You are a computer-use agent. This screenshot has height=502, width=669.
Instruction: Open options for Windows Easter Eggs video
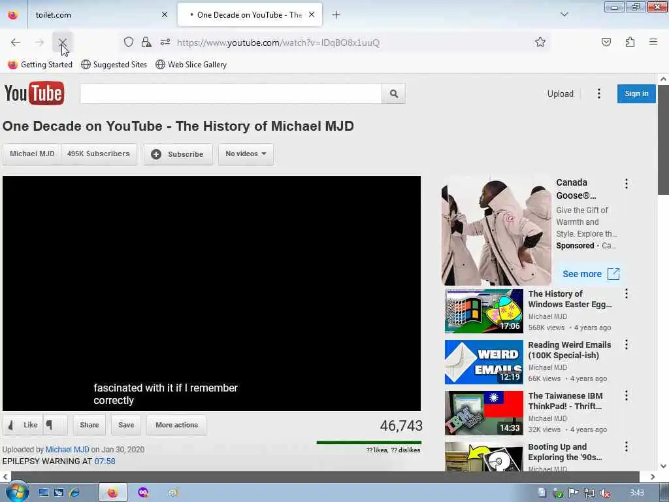[627, 293]
